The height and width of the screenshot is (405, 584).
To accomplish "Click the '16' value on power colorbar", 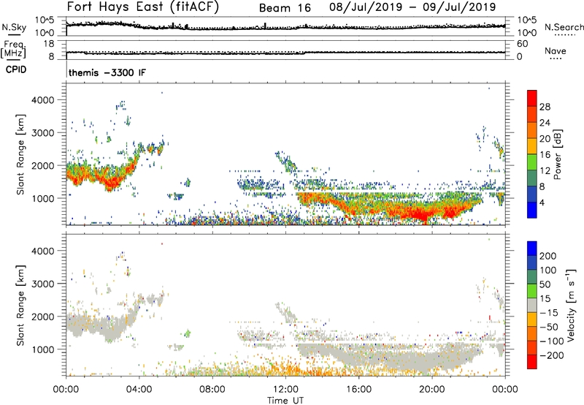I will [545, 155].
